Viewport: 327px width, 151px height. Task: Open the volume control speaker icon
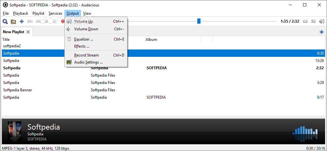click(x=322, y=21)
